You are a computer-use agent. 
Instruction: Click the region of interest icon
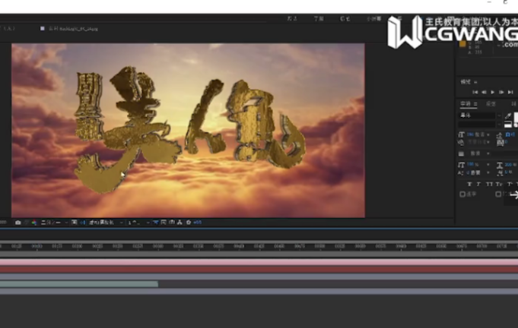click(x=75, y=222)
